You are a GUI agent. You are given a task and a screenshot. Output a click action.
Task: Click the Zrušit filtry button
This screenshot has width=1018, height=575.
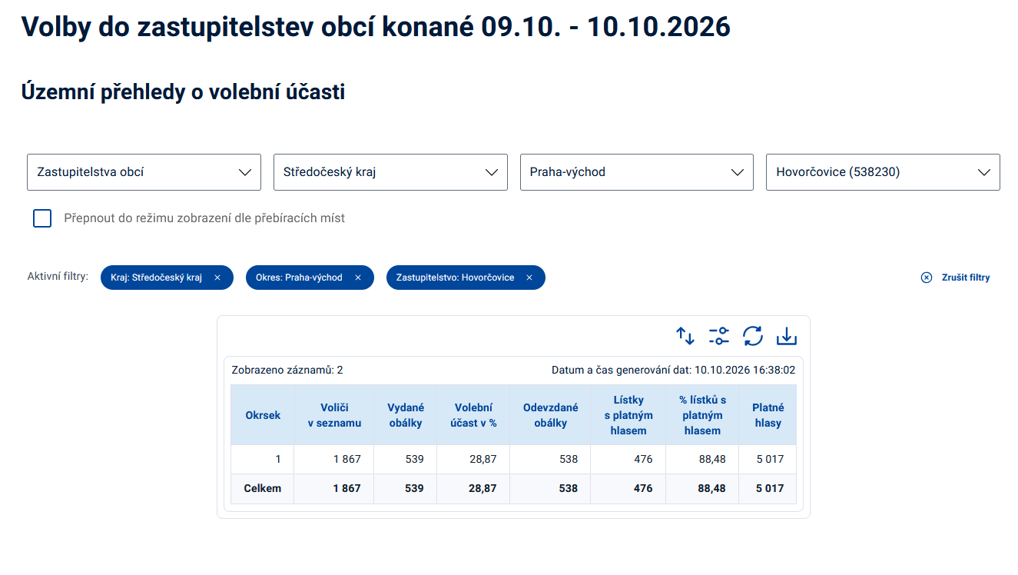956,278
